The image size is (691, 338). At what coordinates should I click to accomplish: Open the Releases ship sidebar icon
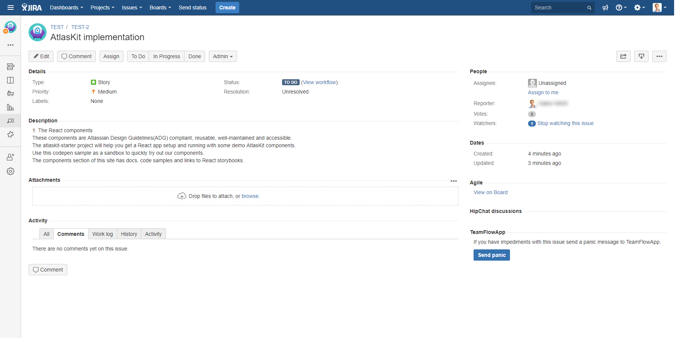(x=11, y=94)
